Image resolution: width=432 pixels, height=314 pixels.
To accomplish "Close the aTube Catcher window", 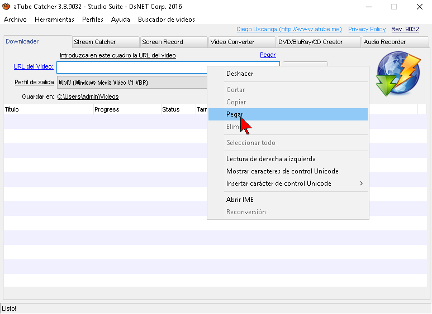I will [419, 7].
